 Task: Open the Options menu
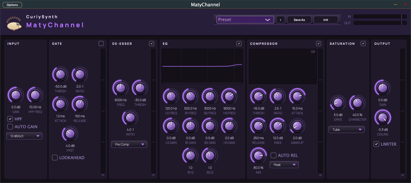point(12,5)
